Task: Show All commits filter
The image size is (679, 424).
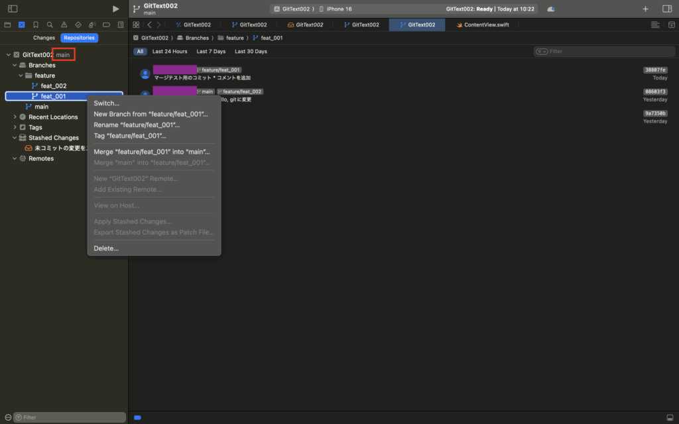Action: (x=140, y=51)
